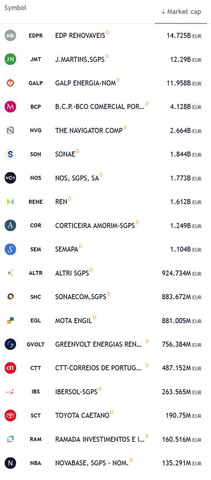211x480 pixels.
Task: Click the blue Semapa logo
Action: 10,249
